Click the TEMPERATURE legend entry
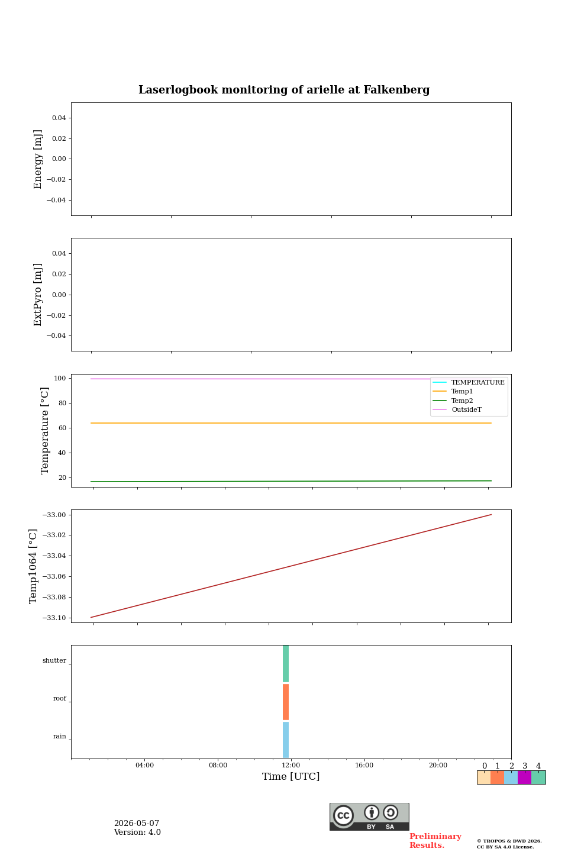Screen dimensions: 568x852 coord(469,382)
